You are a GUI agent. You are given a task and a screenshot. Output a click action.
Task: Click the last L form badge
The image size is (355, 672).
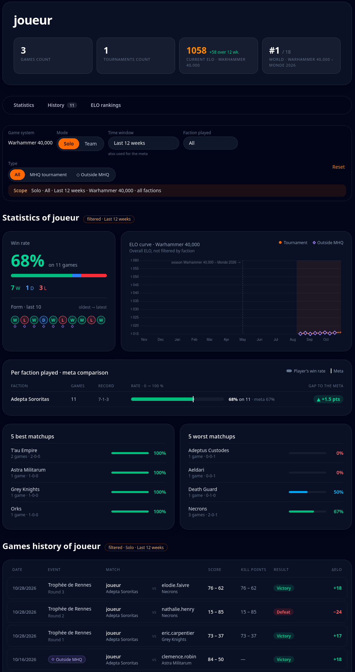pyautogui.click(x=91, y=320)
